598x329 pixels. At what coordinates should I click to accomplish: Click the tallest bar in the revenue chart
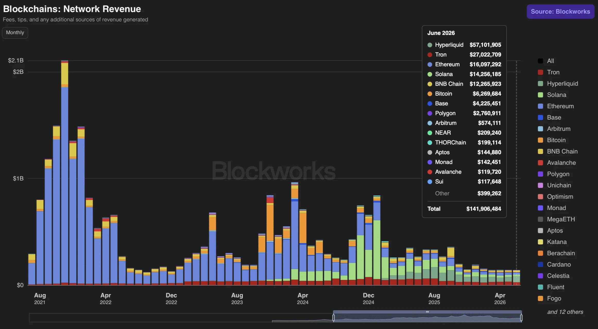[x=65, y=173]
